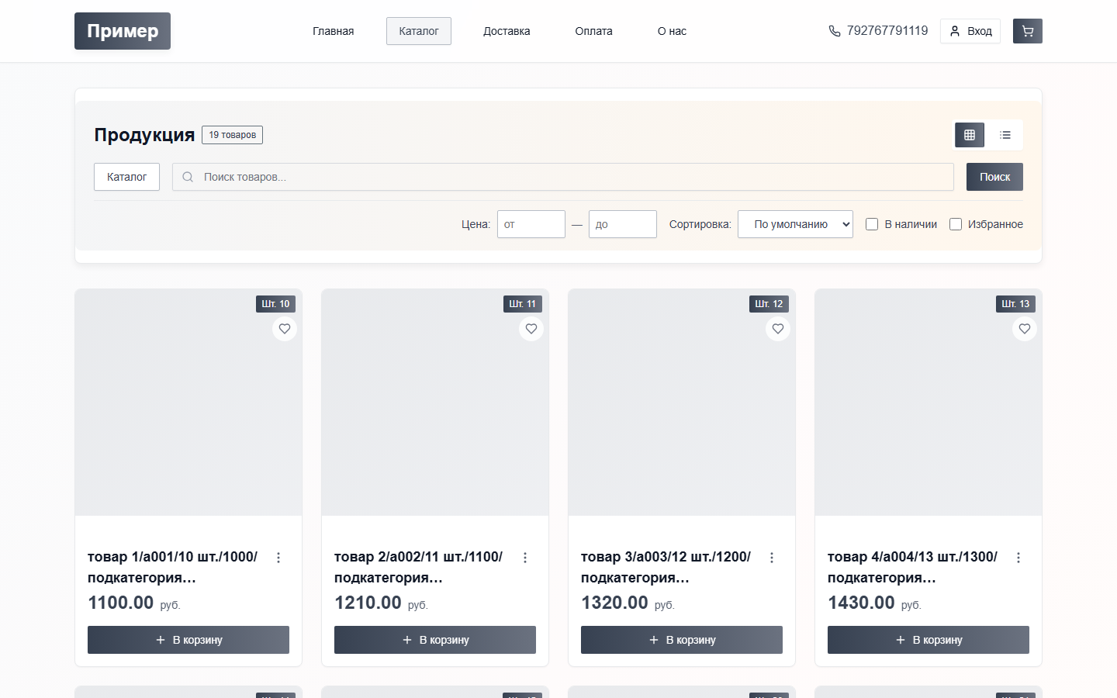
Task: Click the Шт. 13 stock badge
Action: click(x=1015, y=304)
